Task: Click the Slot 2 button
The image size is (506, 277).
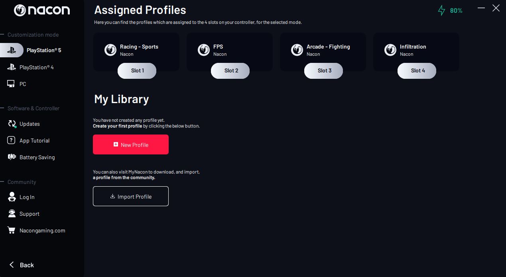Action: (230, 70)
